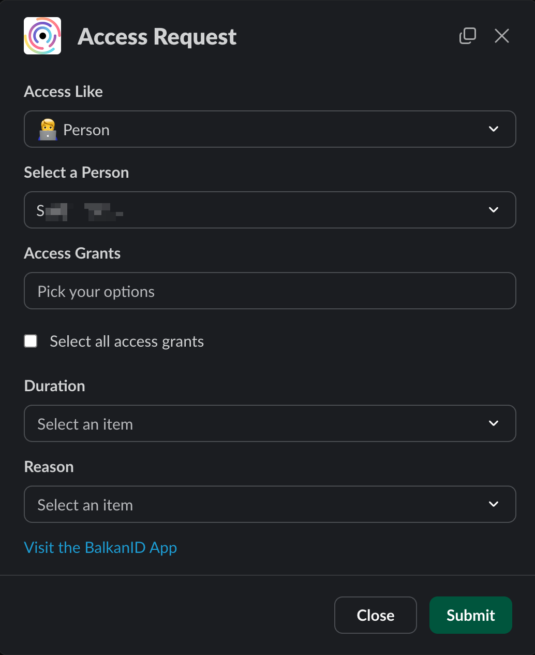The height and width of the screenshot is (655, 535).
Task: Click the Access Request title text
Action: [157, 37]
